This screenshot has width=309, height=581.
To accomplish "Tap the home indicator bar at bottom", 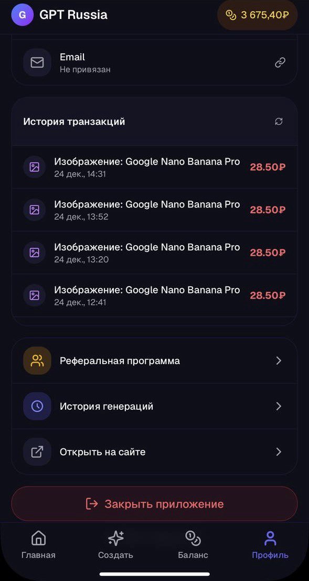I will [154, 575].
